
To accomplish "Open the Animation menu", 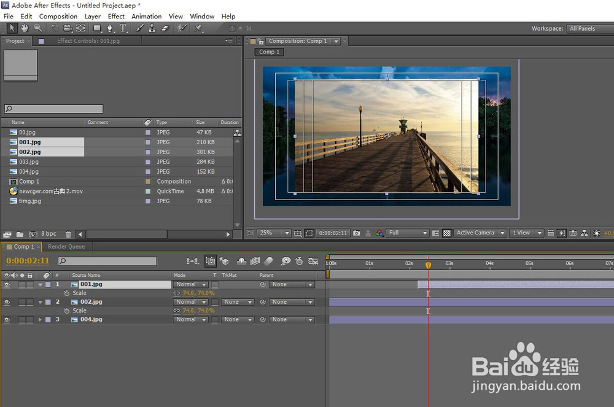I will point(146,17).
